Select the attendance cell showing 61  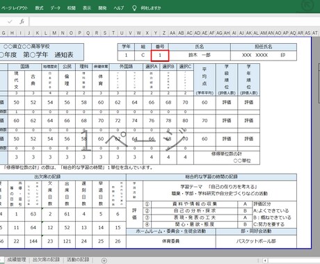tap(67, 214)
